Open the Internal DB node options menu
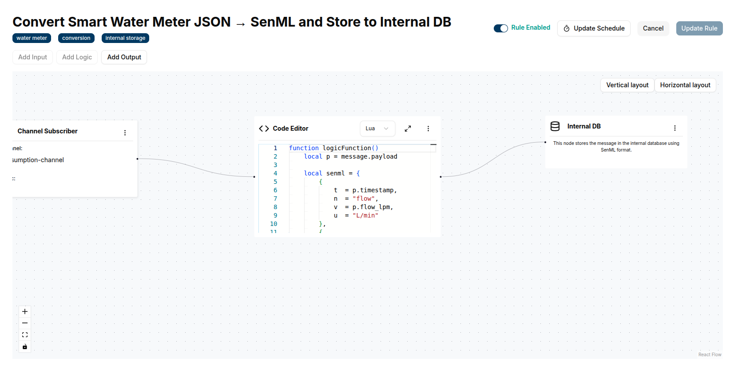Viewport: 730px width, 389px height. point(674,128)
